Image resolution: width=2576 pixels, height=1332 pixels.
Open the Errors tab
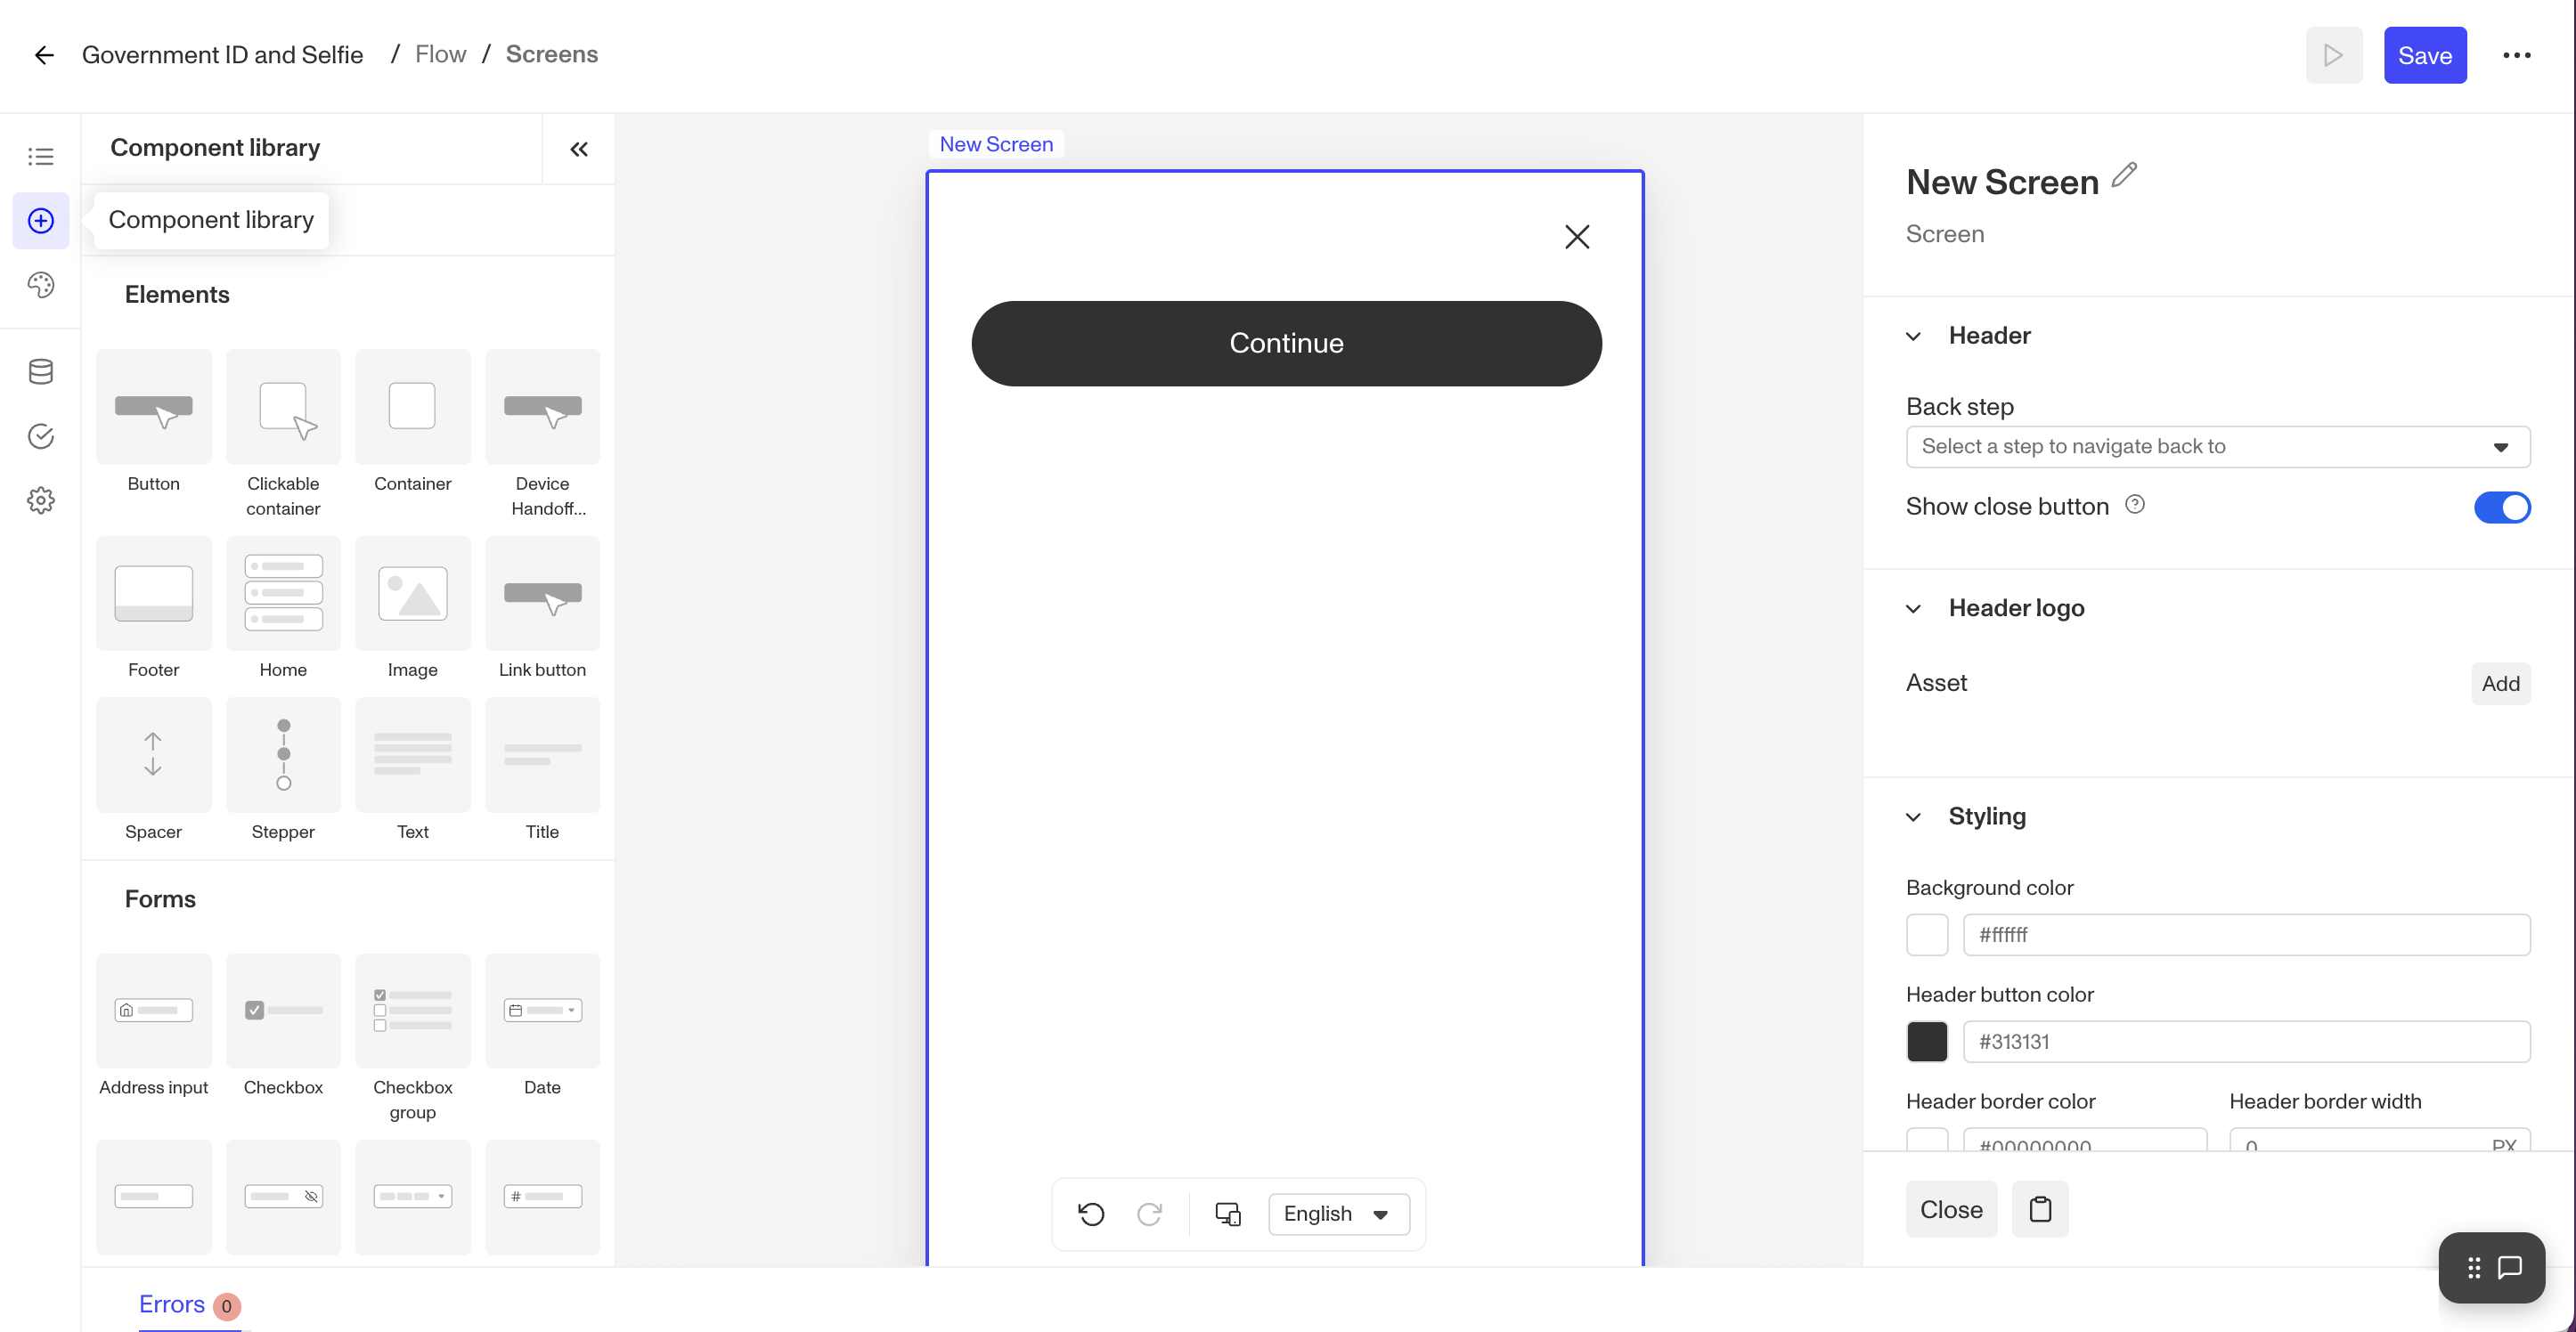(172, 1304)
